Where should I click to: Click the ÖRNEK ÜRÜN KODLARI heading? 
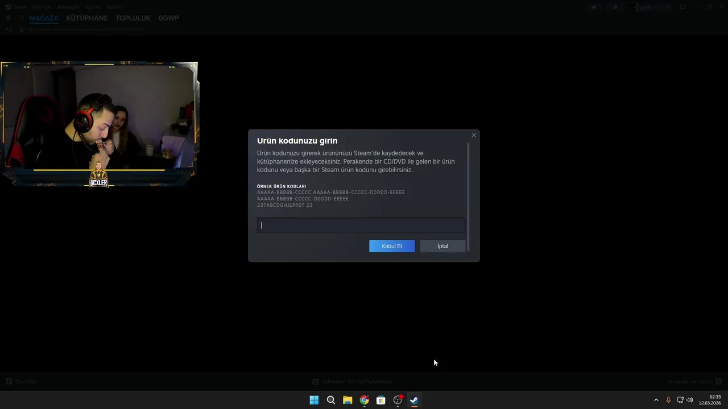point(282,186)
